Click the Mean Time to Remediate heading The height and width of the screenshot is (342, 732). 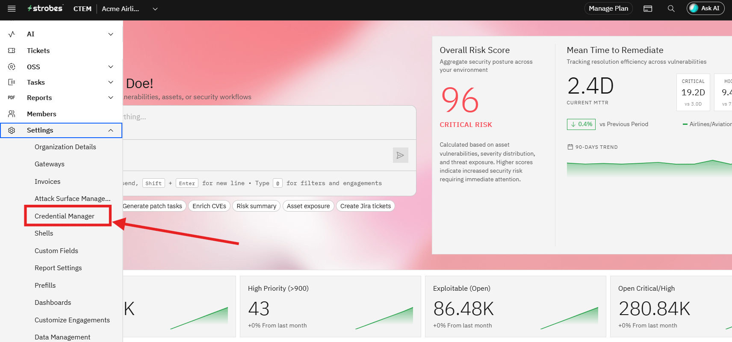pos(615,50)
